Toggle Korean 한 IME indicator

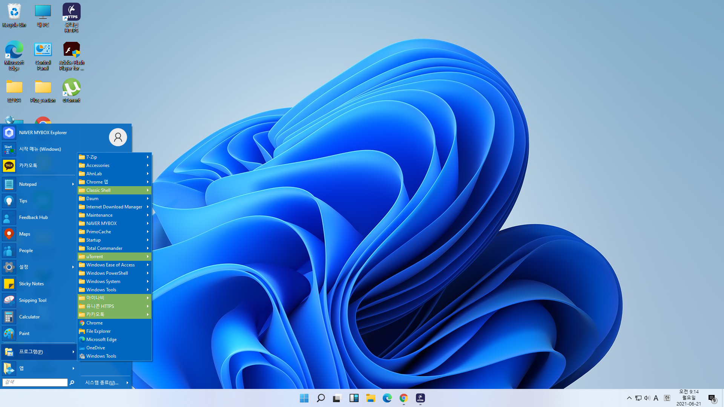click(667, 398)
